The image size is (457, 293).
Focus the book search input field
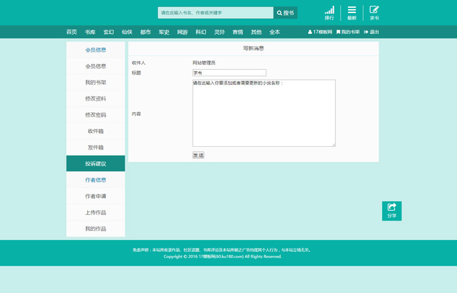(x=215, y=13)
